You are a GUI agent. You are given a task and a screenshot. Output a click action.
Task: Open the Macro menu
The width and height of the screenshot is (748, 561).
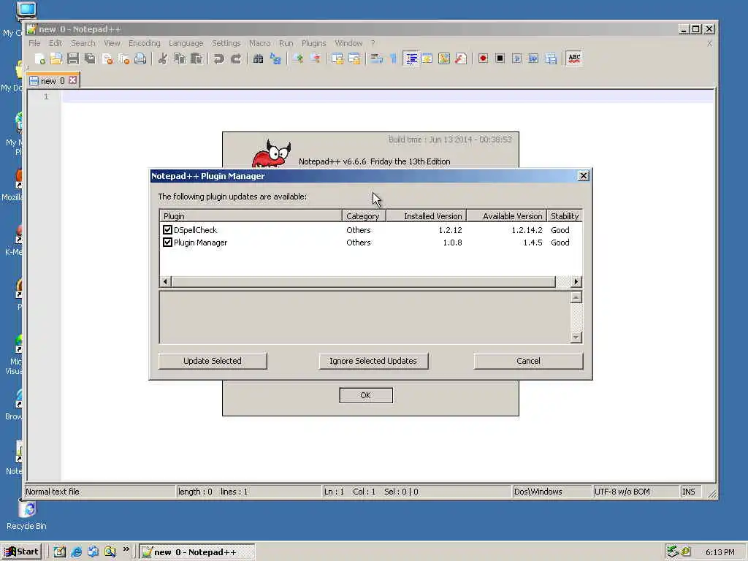[259, 43]
